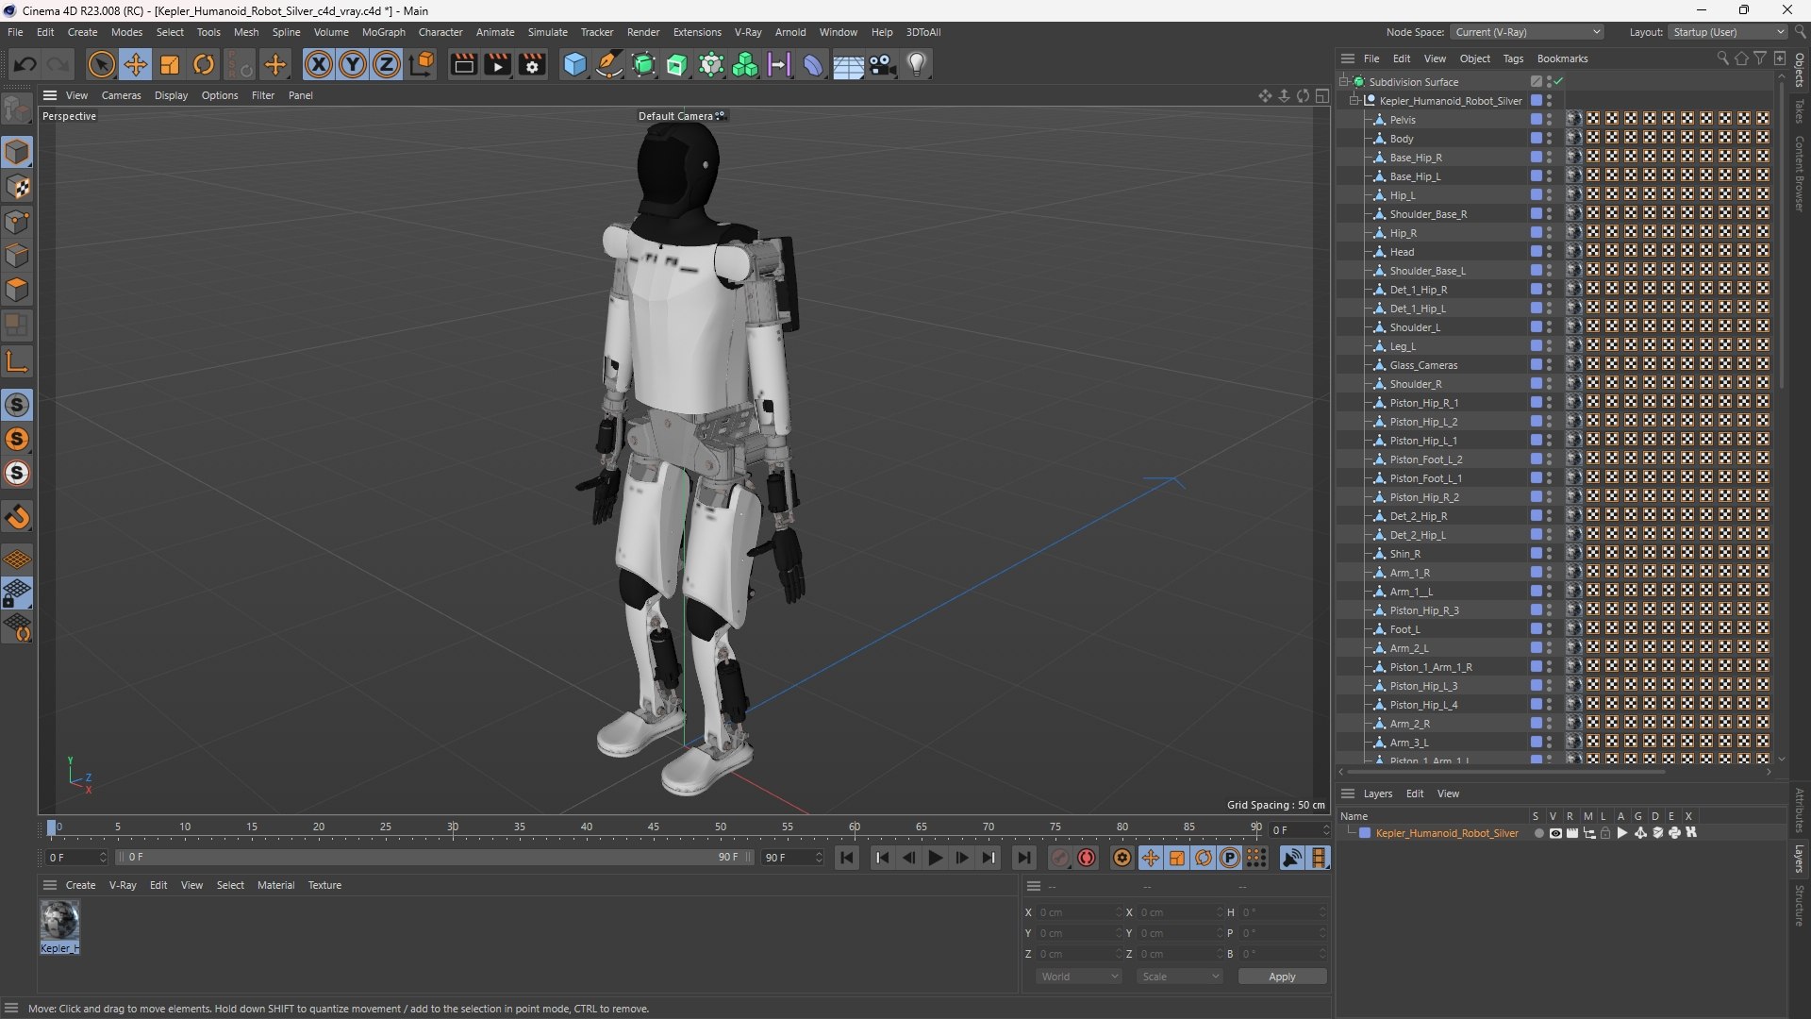Click Record Active Objects keyframe button
Image resolution: width=1811 pixels, height=1019 pixels.
(x=1060, y=858)
